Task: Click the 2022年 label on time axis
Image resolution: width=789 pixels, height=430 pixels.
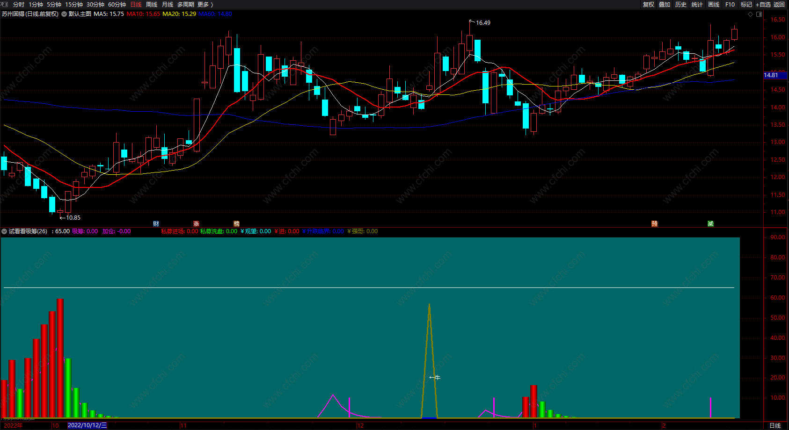Action: click(13, 426)
